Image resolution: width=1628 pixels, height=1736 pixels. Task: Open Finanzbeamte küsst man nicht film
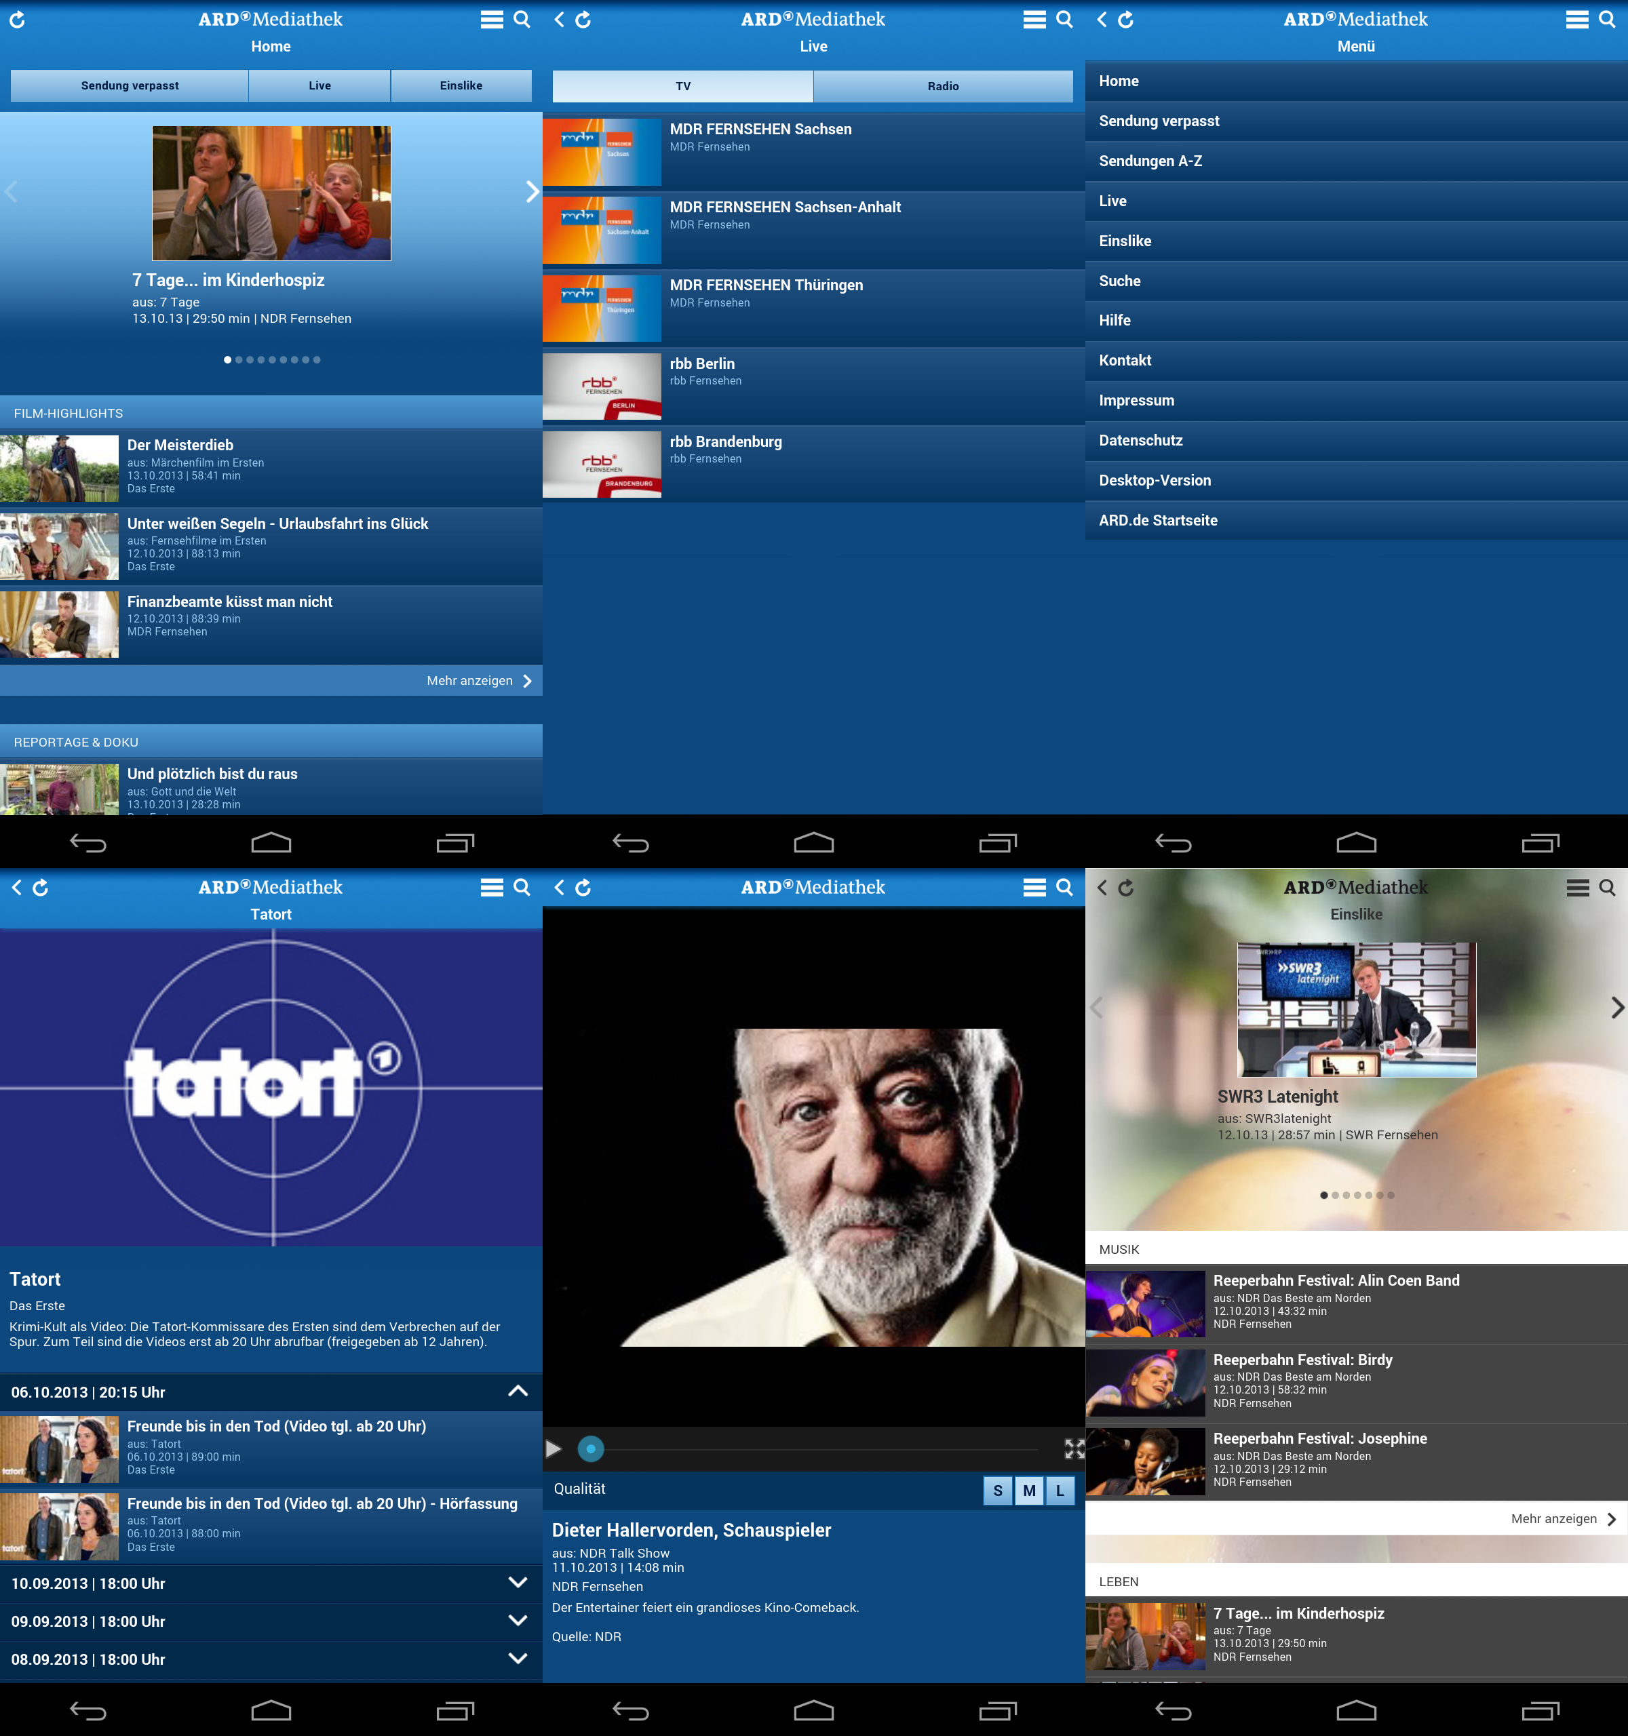(271, 625)
